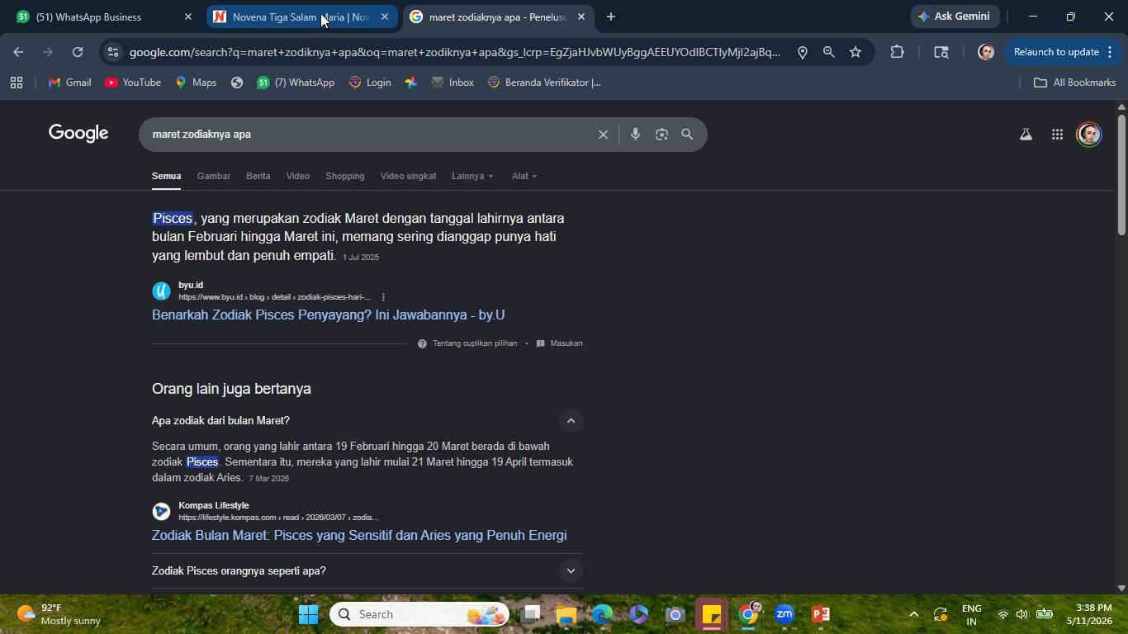Viewport: 1128px width, 634px height.
Task: Open a new browser tab
Action: (611, 17)
